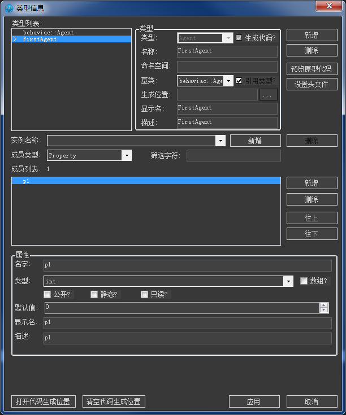This screenshot has width=346, height=415.
Task: Click 预览原型代码 button
Action: [312, 69]
